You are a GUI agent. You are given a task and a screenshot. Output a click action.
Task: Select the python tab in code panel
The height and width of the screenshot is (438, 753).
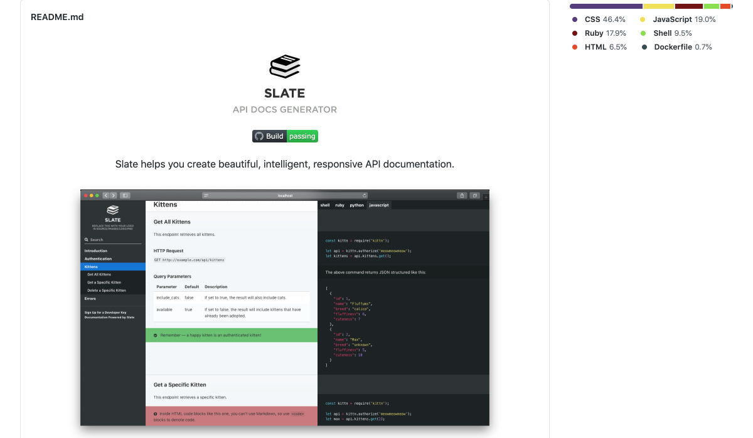click(356, 205)
